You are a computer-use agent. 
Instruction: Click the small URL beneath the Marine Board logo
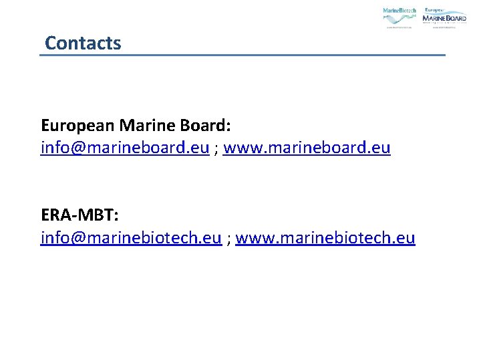[444, 27]
